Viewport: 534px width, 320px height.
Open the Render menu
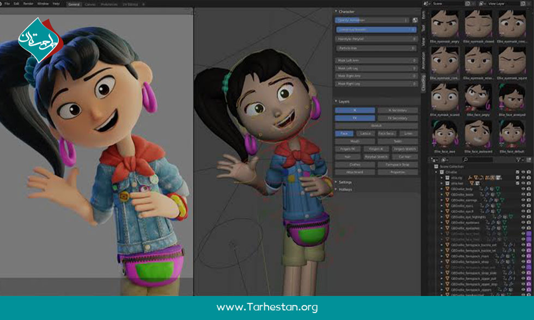[x=28, y=3]
